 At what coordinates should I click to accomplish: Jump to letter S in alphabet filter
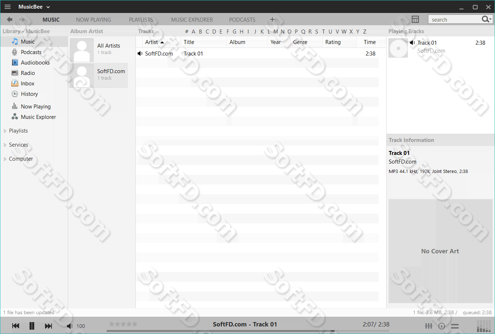[x=317, y=32]
